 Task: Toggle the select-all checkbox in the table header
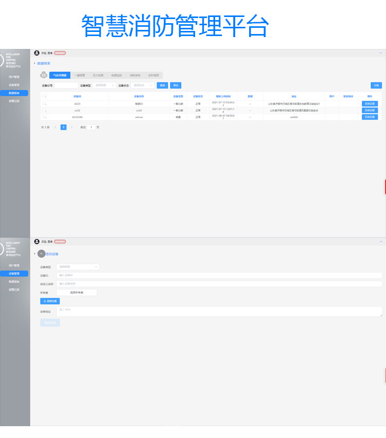click(x=44, y=96)
